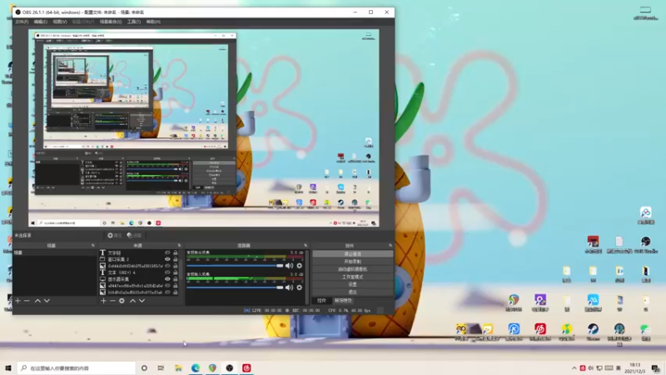The height and width of the screenshot is (375, 666).
Task: Switch to 转场特效 tab
Action: tap(343, 301)
